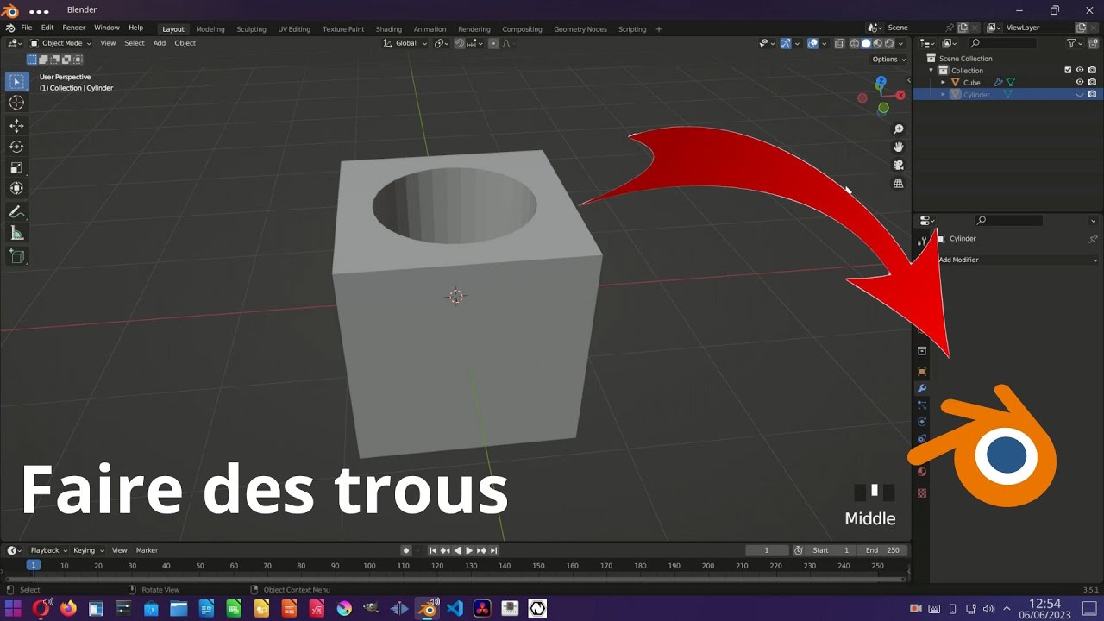Open Firefox from the taskbar
This screenshot has width=1104, height=621.
[x=68, y=608]
